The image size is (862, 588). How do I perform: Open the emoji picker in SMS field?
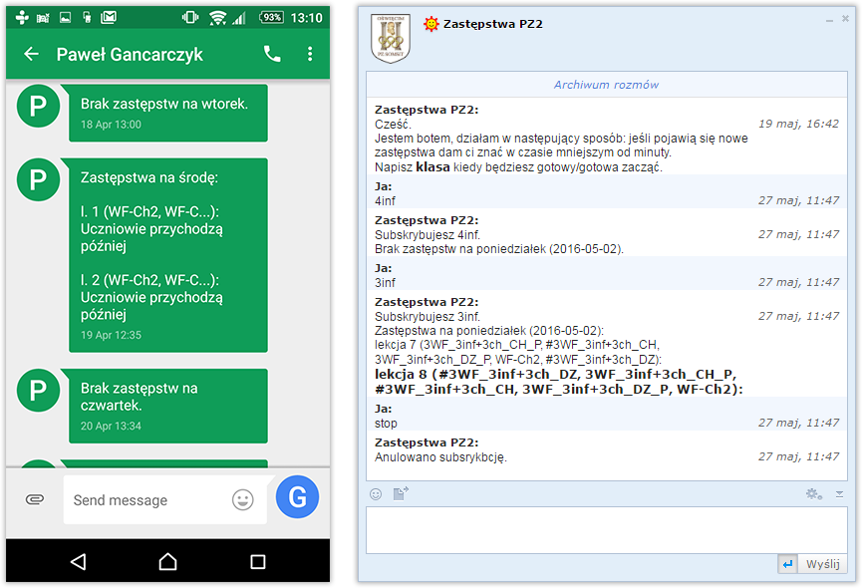click(x=243, y=499)
